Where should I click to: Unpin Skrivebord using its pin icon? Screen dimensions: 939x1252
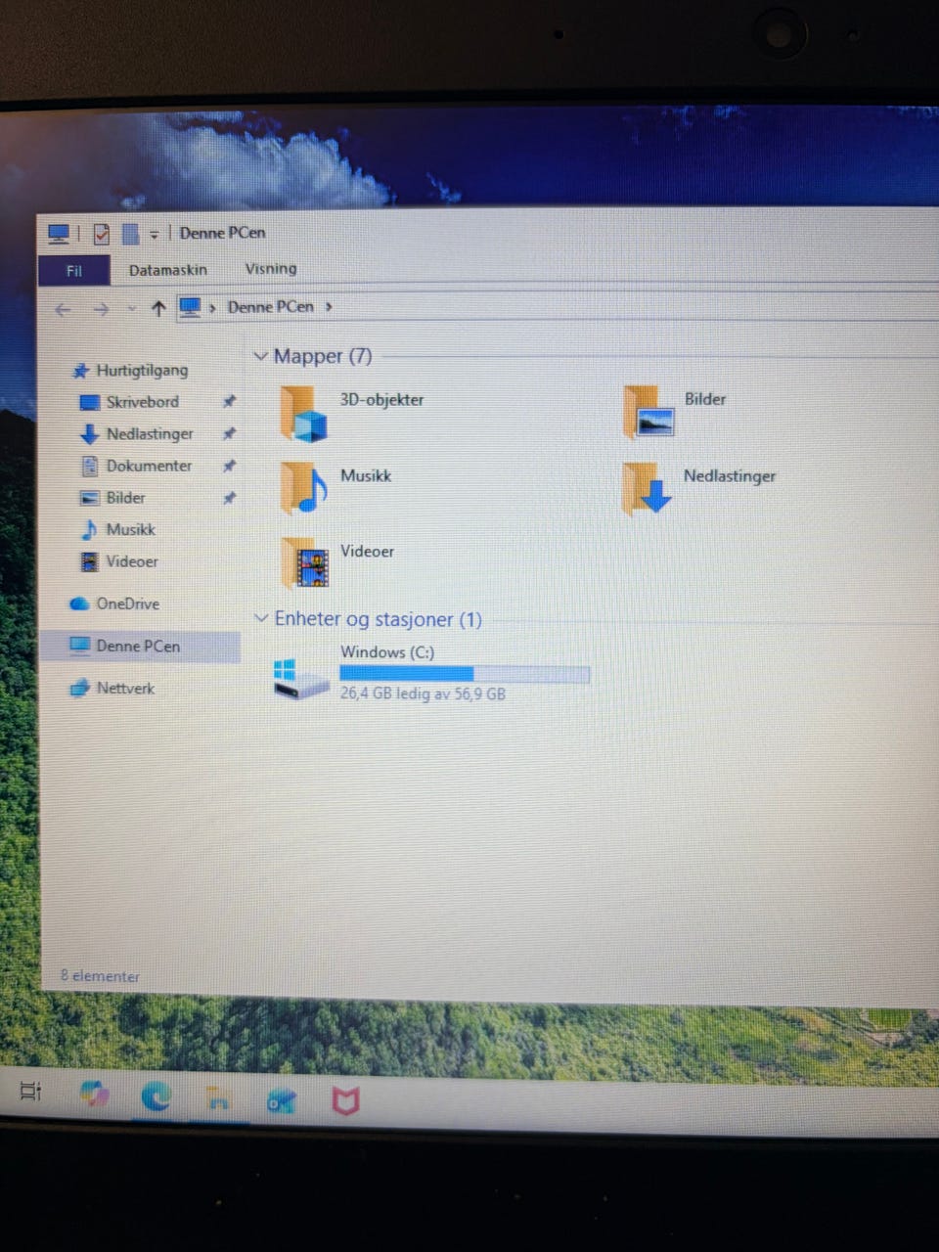click(x=229, y=401)
